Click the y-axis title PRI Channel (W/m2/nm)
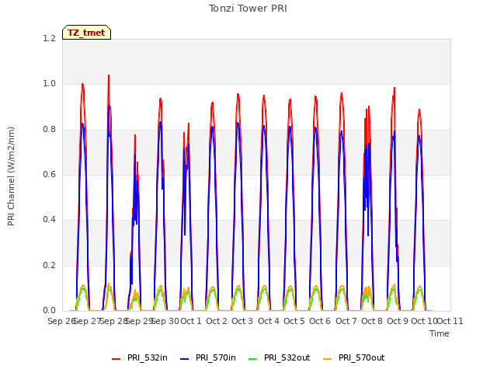 click(11, 176)
